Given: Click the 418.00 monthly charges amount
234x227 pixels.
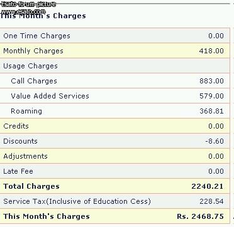Looking at the screenshot, I should [211, 51].
